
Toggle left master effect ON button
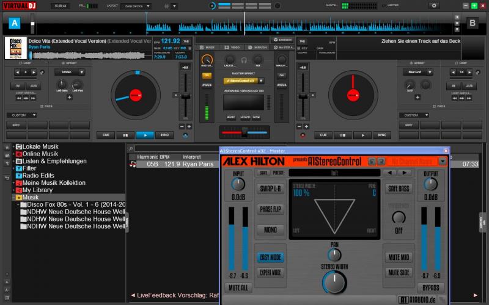coord(207,75)
